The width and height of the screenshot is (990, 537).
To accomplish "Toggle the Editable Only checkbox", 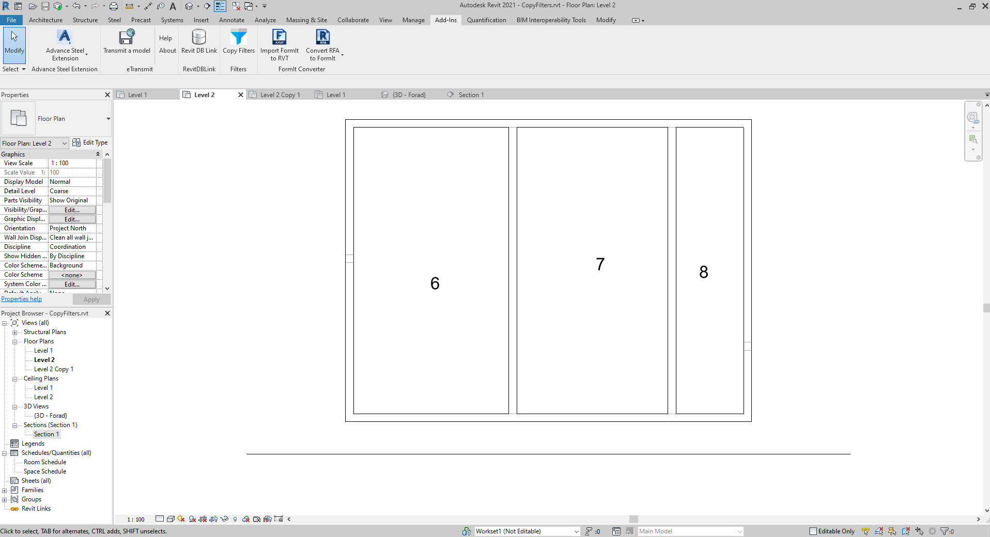I will (813, 531).
